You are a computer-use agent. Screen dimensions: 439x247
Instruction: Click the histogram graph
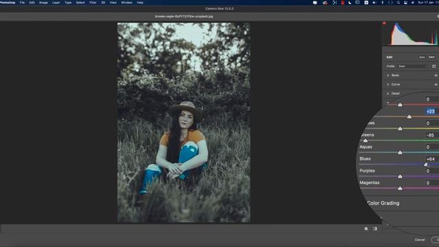[412, 34]
